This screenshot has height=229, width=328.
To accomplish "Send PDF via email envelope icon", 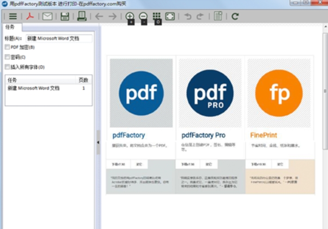I will (x=48, y=16).
